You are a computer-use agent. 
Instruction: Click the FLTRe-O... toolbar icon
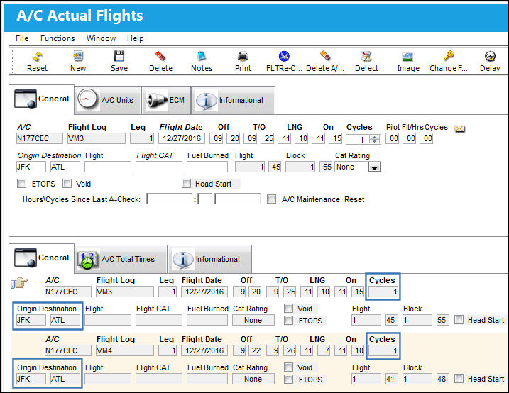[x=284, y=57]
